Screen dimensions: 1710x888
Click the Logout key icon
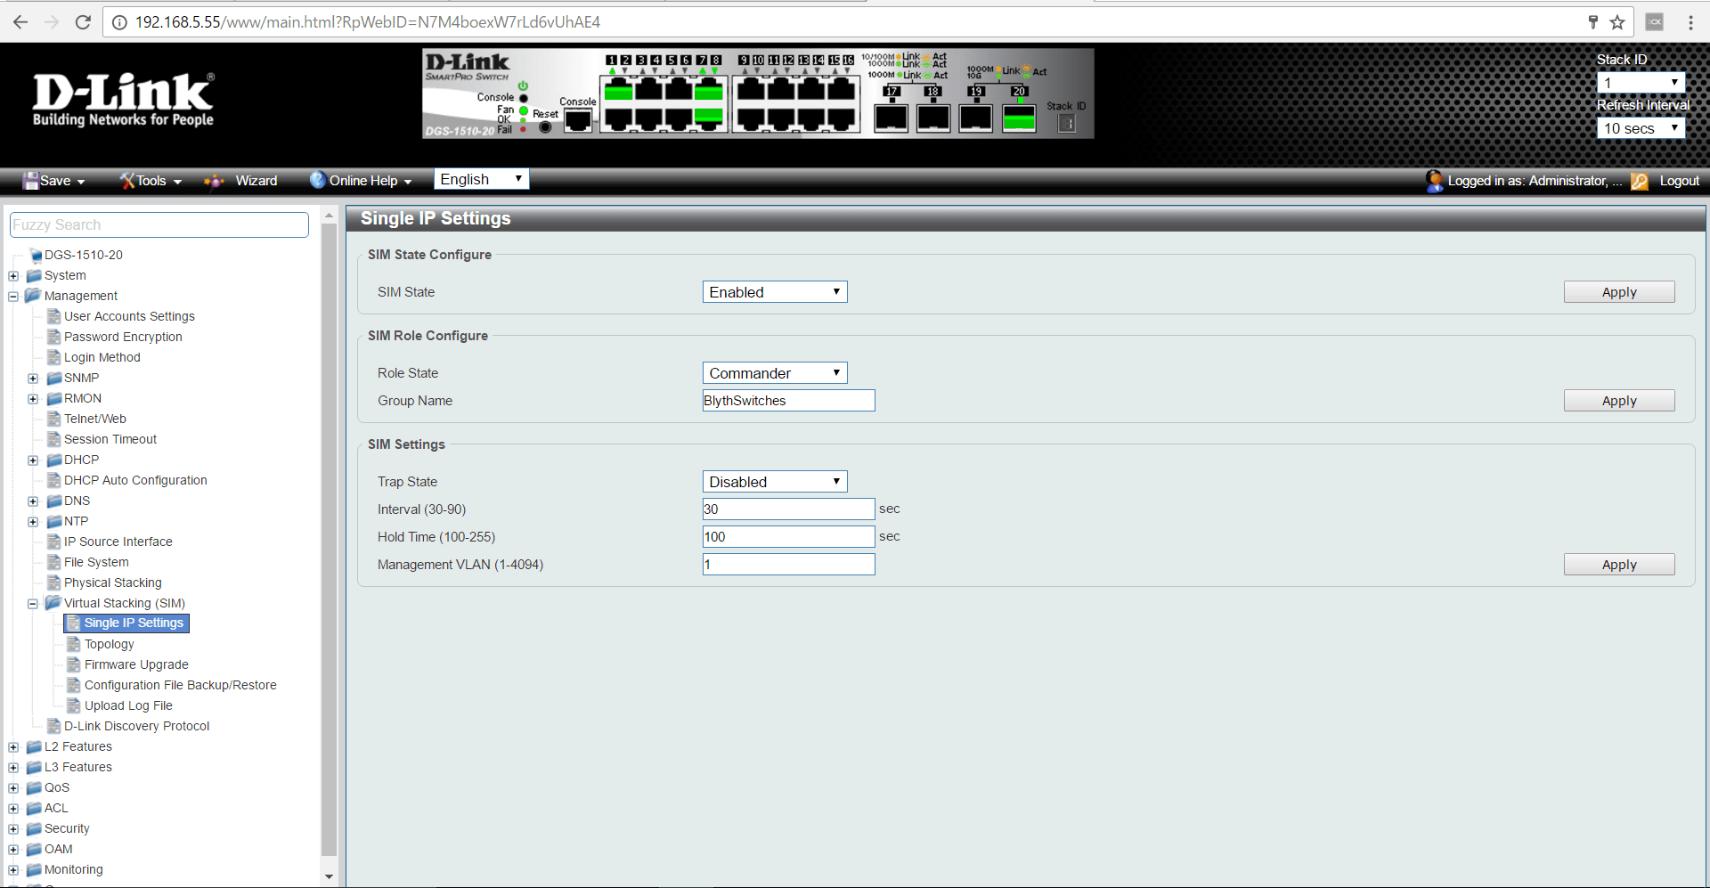click(x=1640, y=181)
